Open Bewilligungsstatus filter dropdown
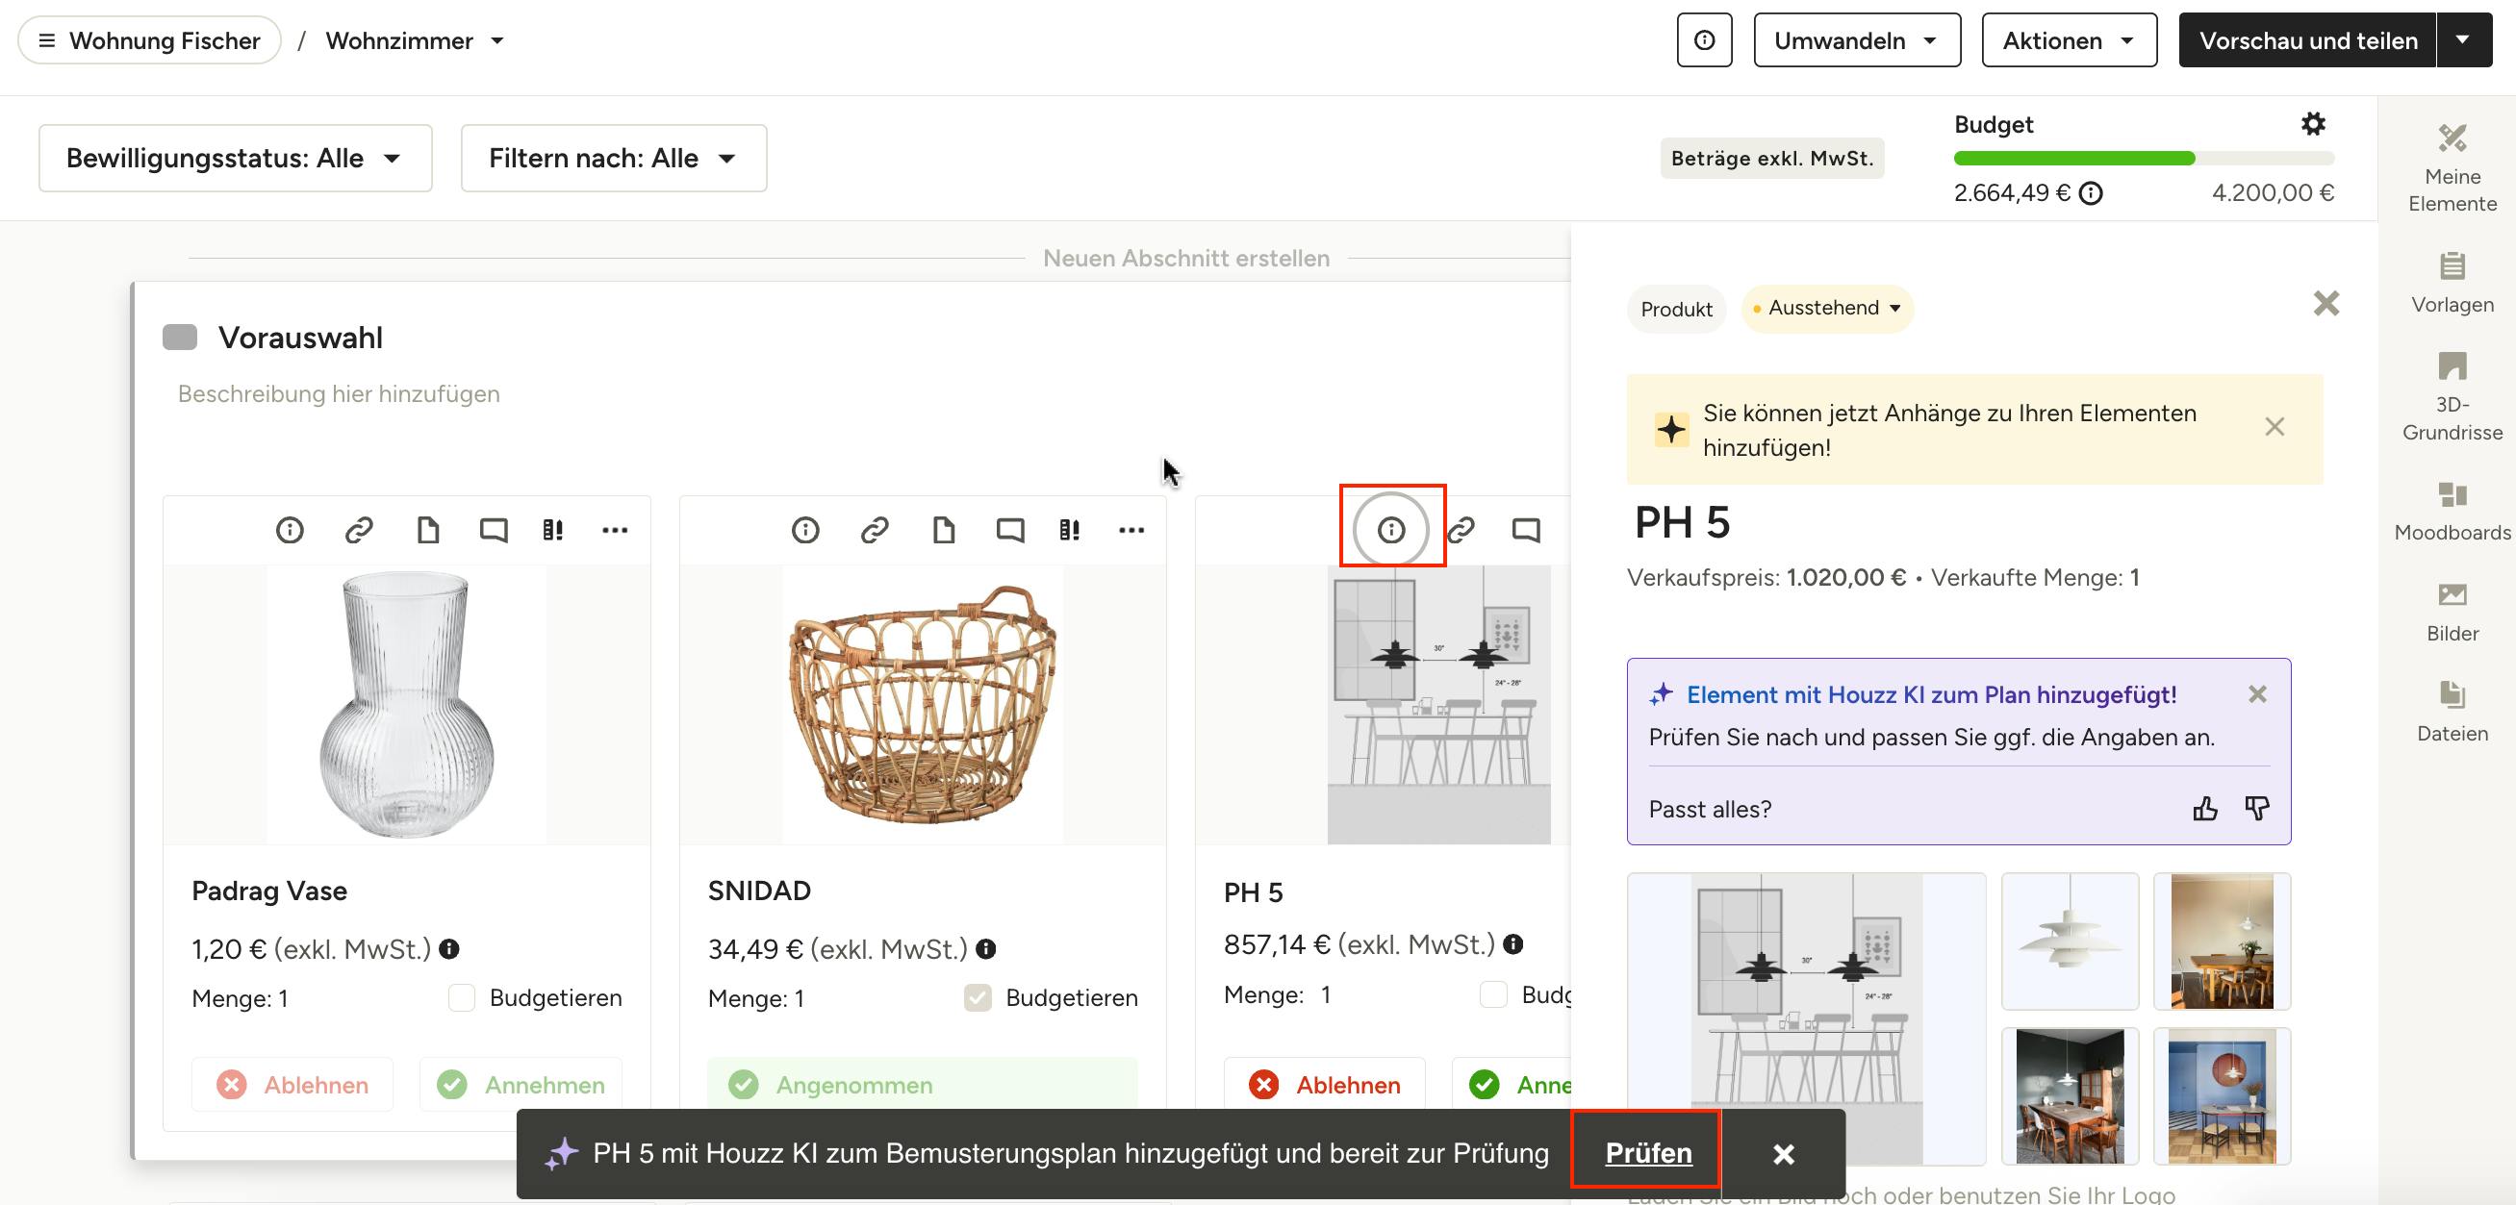Image resolution: width=2516 pixels, height=1205 pixels. tap(236, 158)
